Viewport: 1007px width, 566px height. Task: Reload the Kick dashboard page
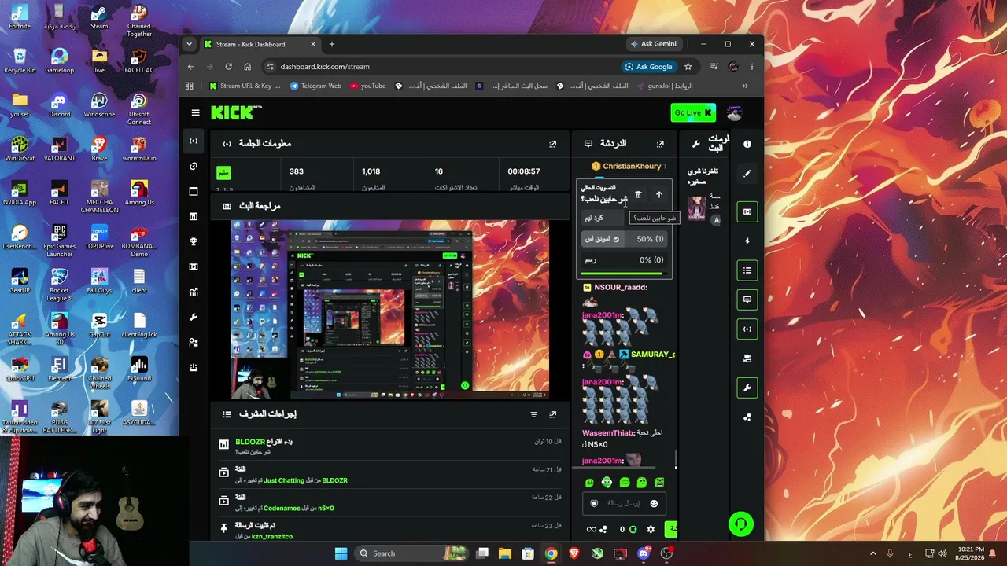pos(228,67)
